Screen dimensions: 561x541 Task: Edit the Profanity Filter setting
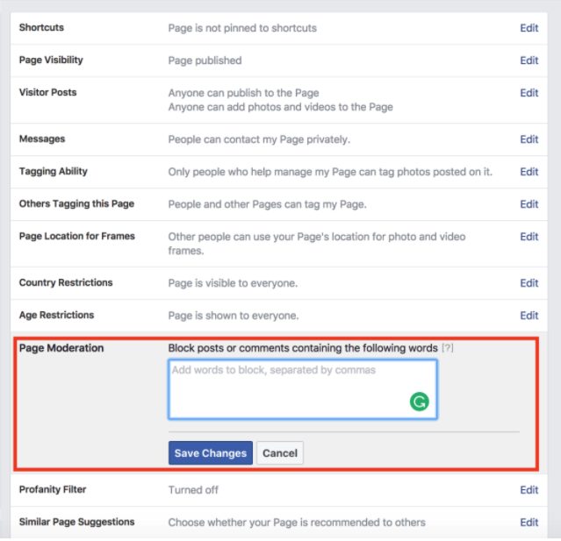pyautogui.click(x=529, y=490)
